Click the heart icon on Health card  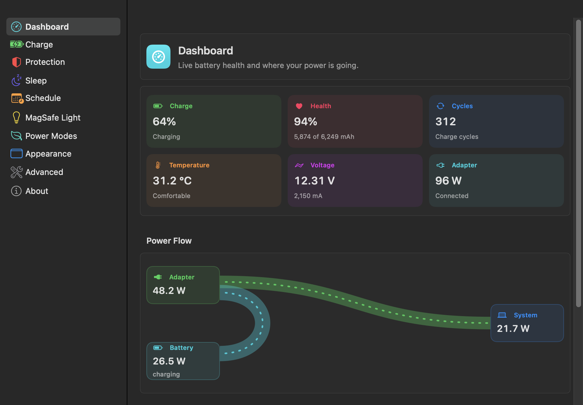tap(299, 106)
